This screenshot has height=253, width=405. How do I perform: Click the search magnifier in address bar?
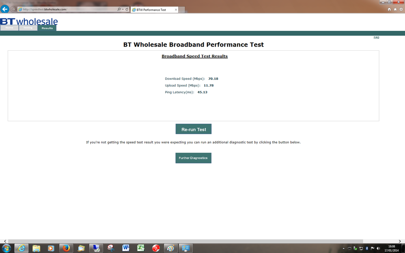[119, 9]
